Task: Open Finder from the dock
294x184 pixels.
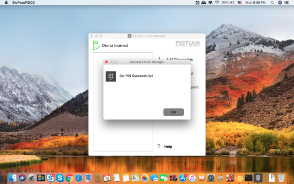Action: click(x=13, y=178)
